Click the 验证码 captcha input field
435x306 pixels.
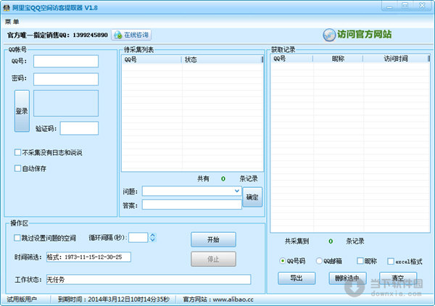79,128
